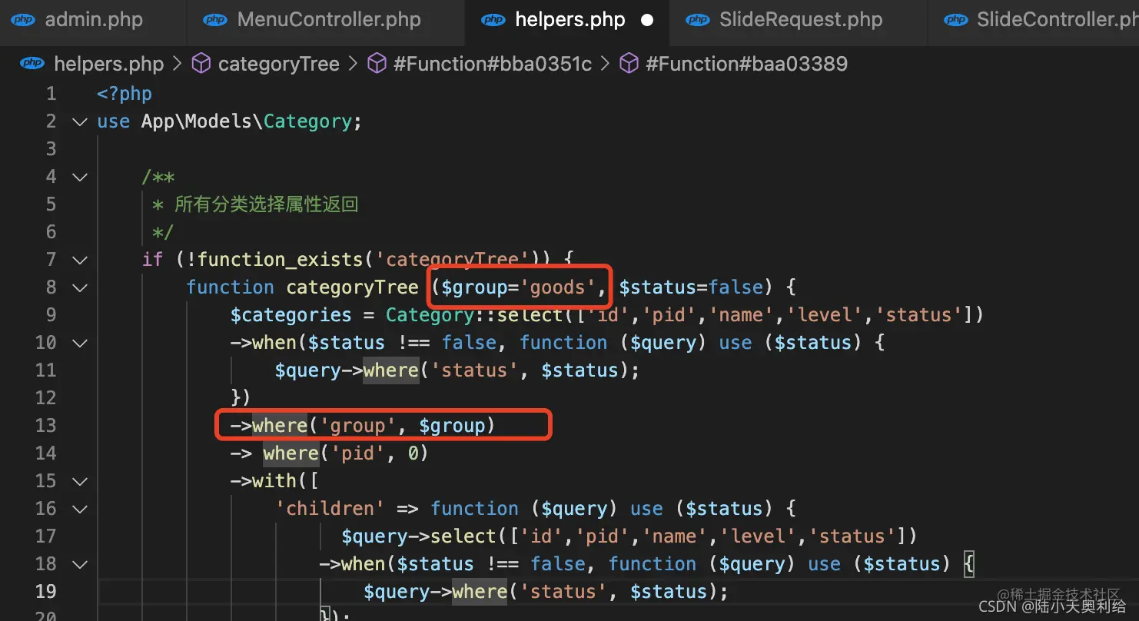Screen dimensions: 1139x621
Task: Collapse the if block at line 7
Action: (x=80, y=260)
